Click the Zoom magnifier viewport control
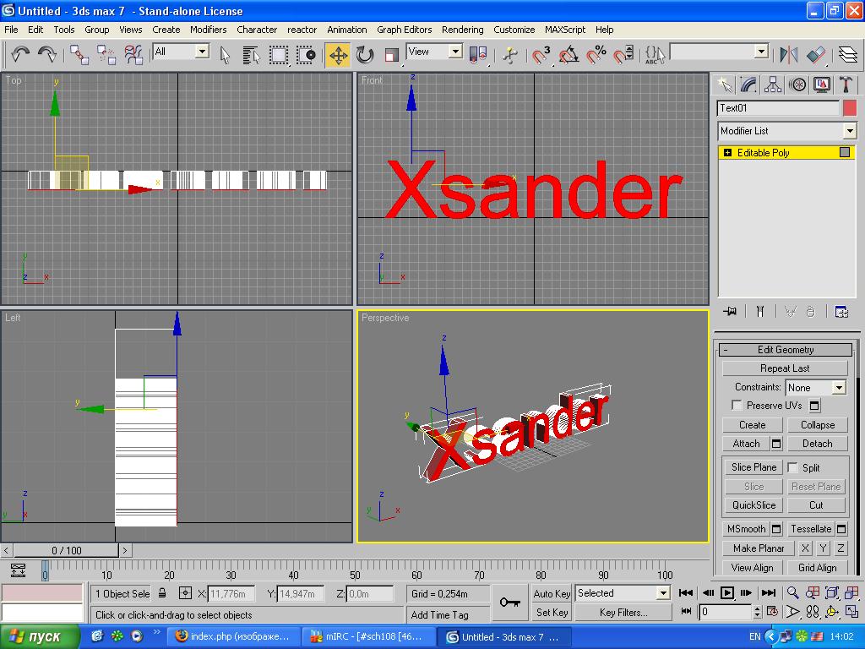Viewport: 865px width, 649px height. point(793,593)
